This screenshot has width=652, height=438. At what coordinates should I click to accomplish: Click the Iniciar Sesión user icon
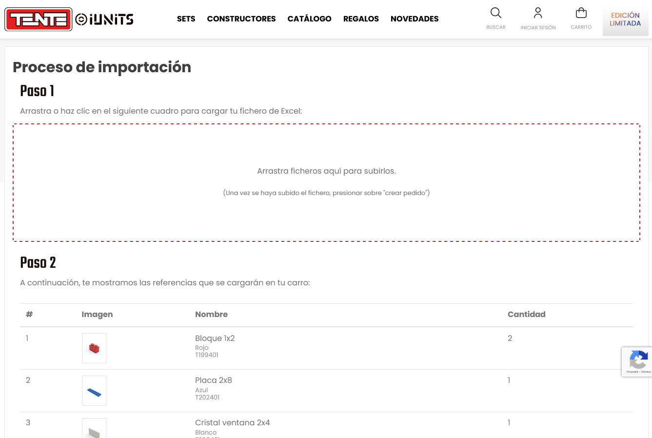tap(538, 13)
